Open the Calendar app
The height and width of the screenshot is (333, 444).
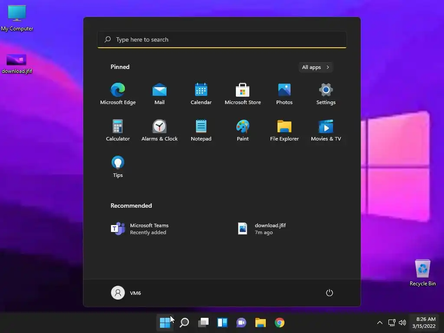201,94
